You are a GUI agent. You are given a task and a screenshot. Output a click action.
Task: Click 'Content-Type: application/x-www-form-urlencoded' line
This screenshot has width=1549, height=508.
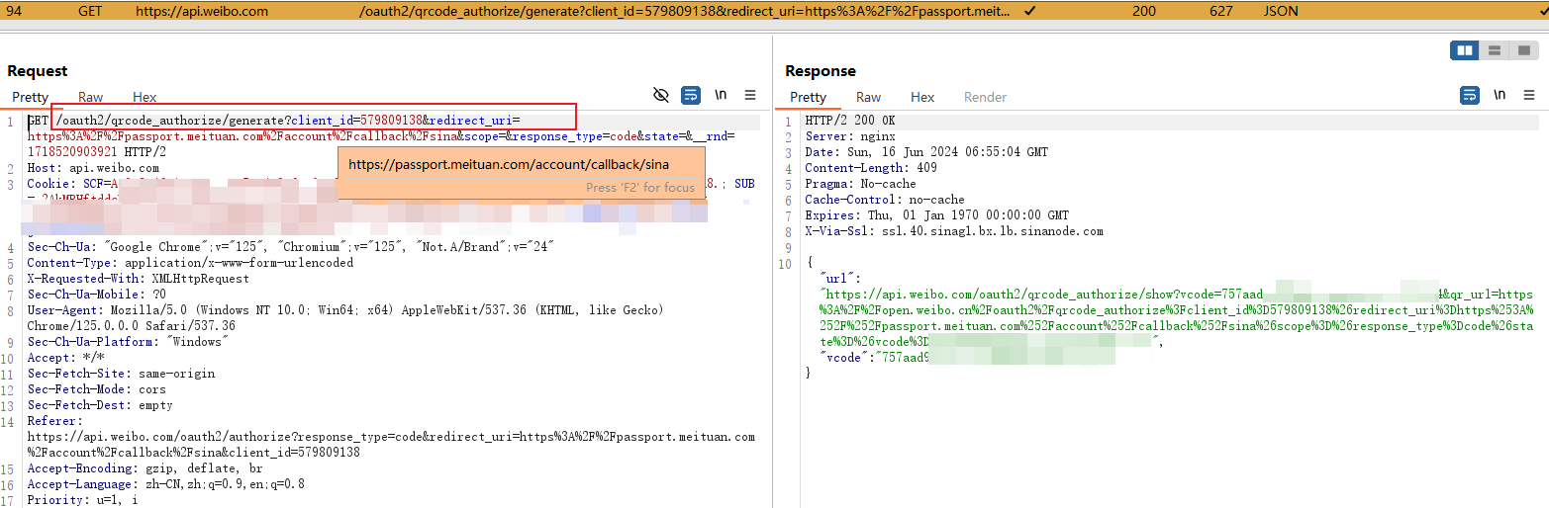pos(190,263)
